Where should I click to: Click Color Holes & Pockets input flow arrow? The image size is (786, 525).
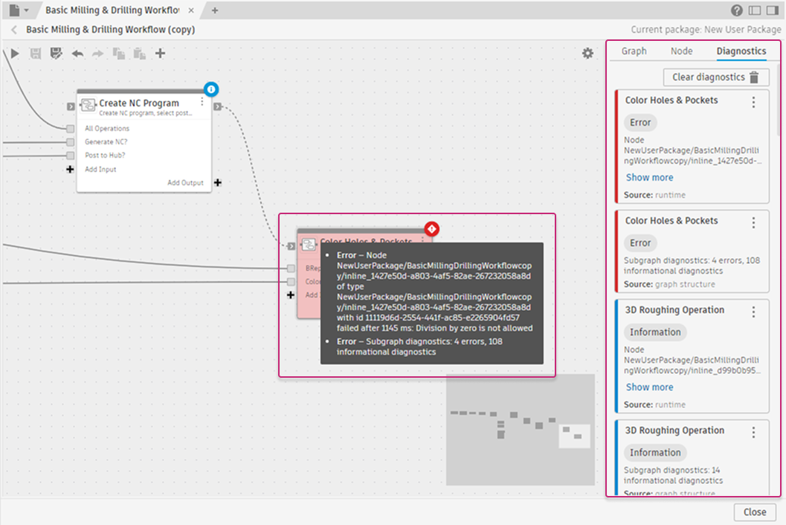[291, 246]
